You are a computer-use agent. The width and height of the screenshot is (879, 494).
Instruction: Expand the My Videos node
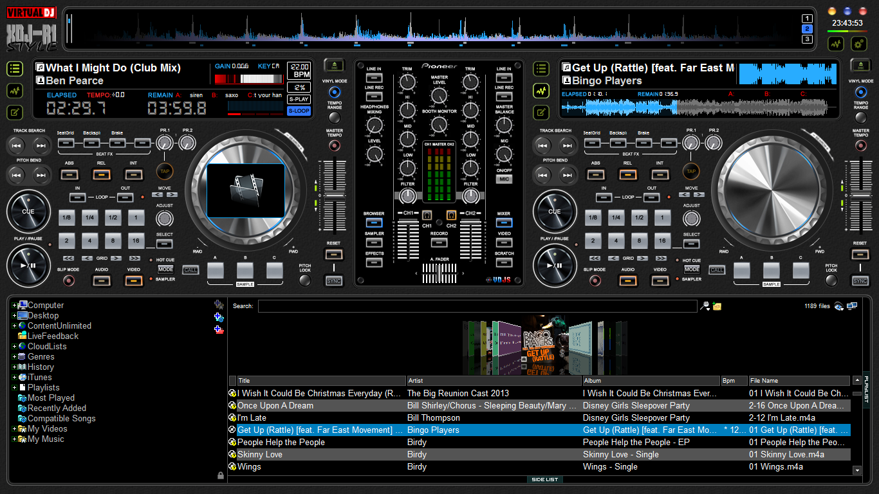click(14, 429)
